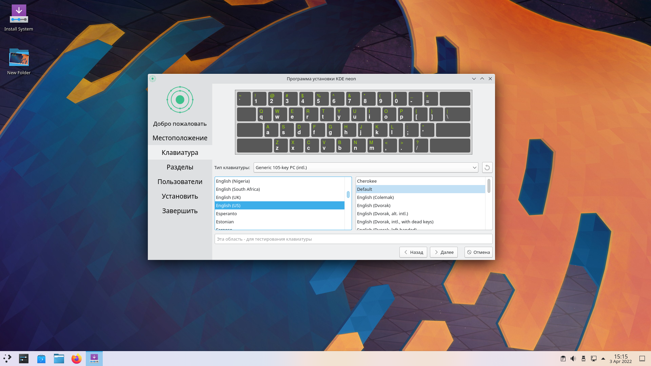Click the Отмена button
651x366 pixels.
478,252
